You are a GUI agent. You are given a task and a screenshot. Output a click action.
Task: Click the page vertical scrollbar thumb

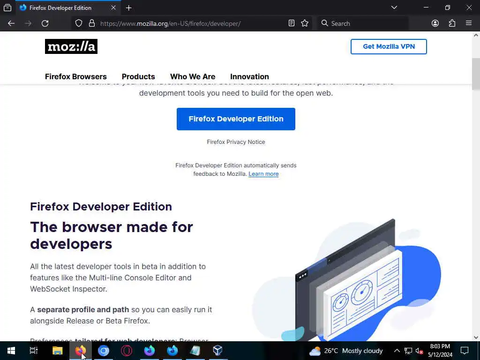pos(476,74)
